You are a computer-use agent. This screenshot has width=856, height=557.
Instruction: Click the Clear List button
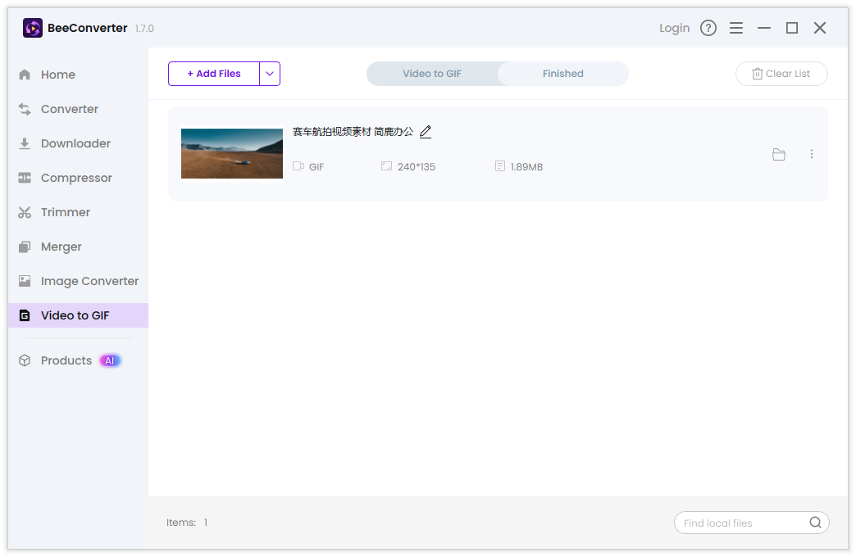[x=781, y=74]
